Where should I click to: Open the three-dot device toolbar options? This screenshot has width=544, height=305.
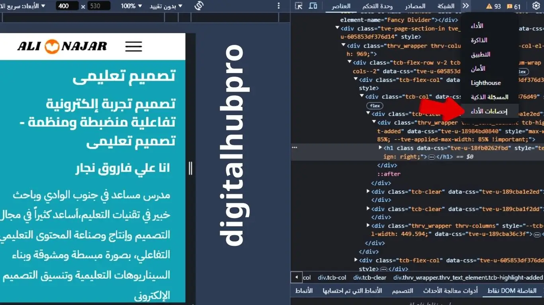(279, 6)
